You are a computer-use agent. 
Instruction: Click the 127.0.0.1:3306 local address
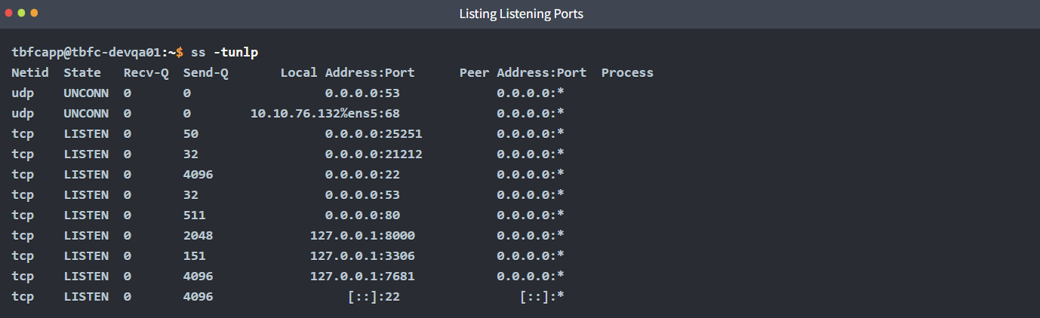(x=362, y=256)
